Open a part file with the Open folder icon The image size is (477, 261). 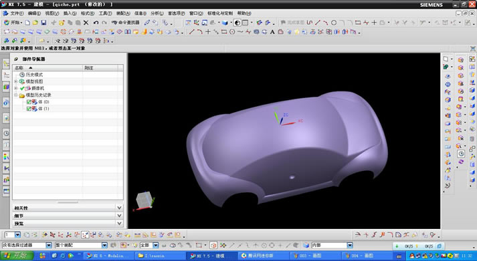35,23
